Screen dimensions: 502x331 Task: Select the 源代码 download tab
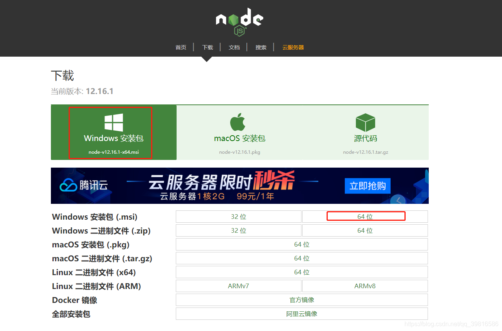click(x=366, y=133)
